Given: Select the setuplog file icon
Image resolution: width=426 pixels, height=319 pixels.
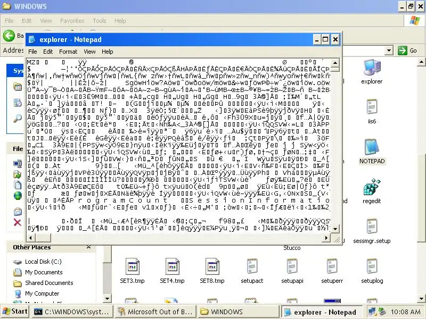Looking at the screenshot, I should 372,266.
